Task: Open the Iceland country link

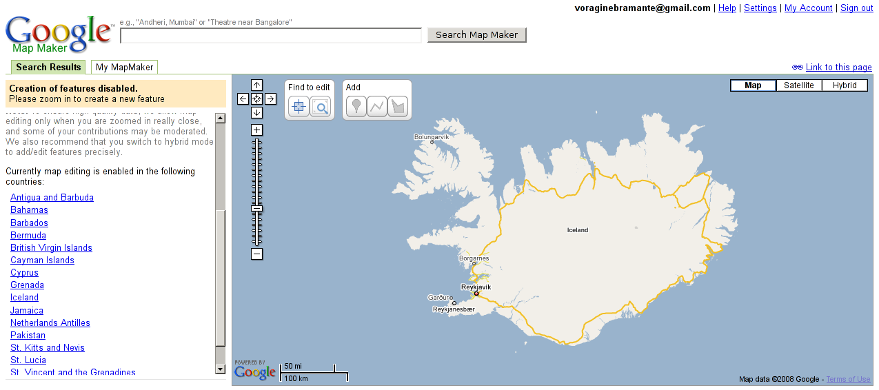Action: (24, 298)
